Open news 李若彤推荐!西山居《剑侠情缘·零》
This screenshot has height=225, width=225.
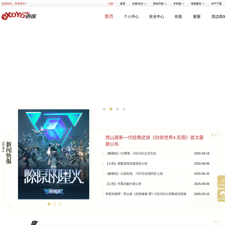pos(146,194)
